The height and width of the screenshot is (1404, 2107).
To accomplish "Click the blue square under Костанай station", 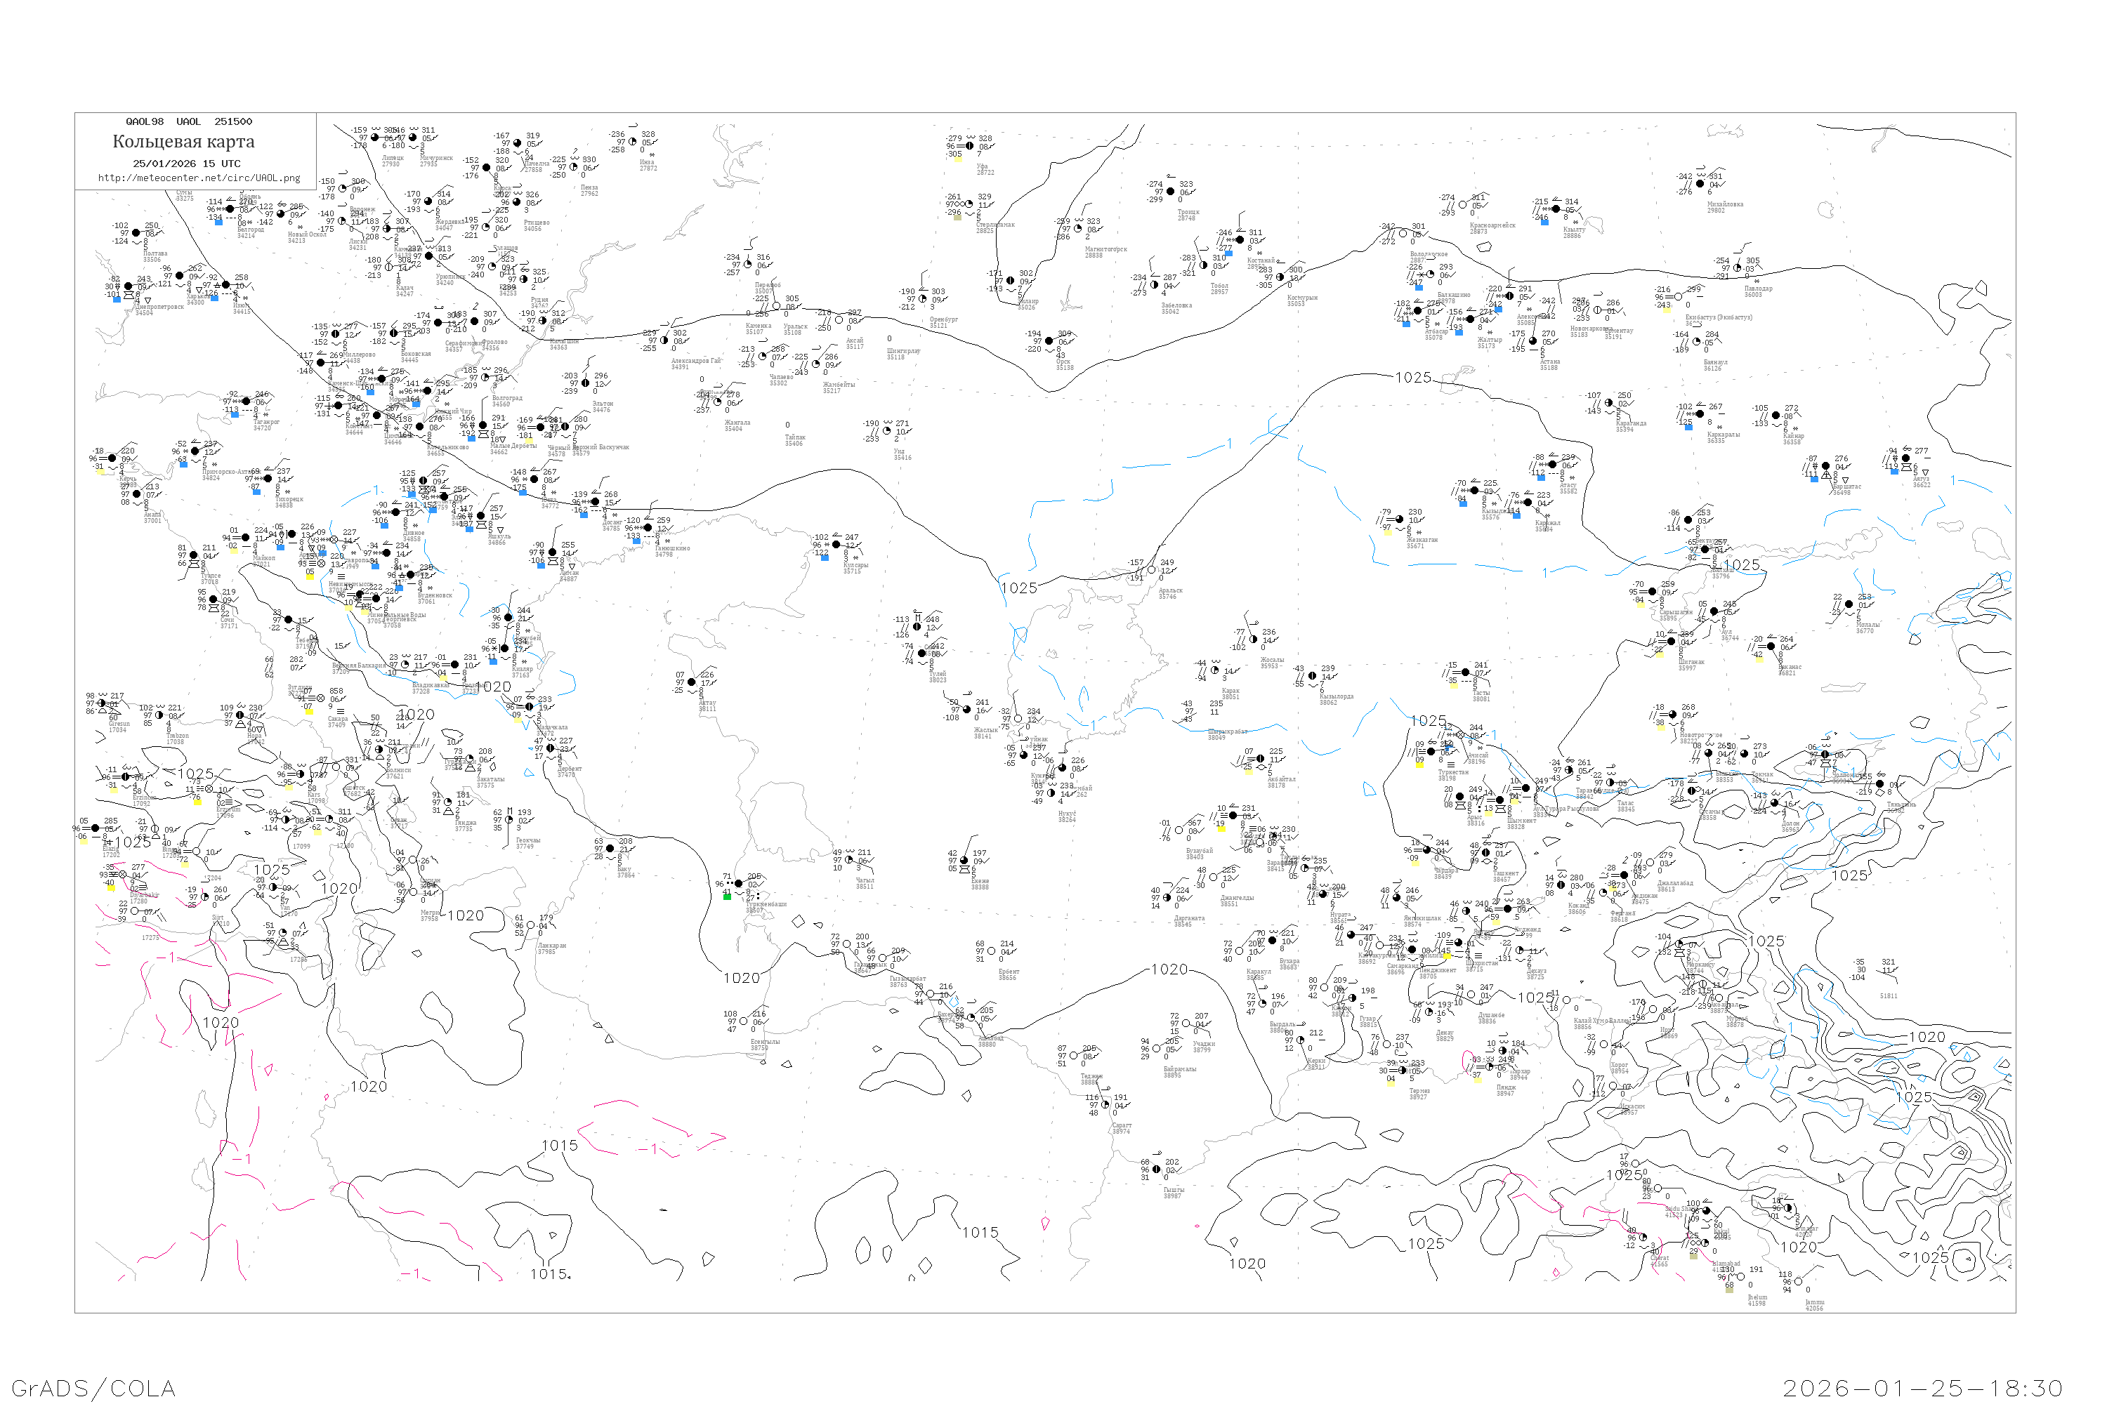I will click(x=1228, y=253).
